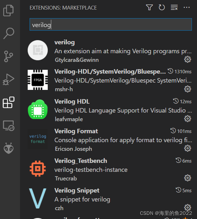
Task: Click the FPGA chip extension thumbnail
Action: (38, 80)
